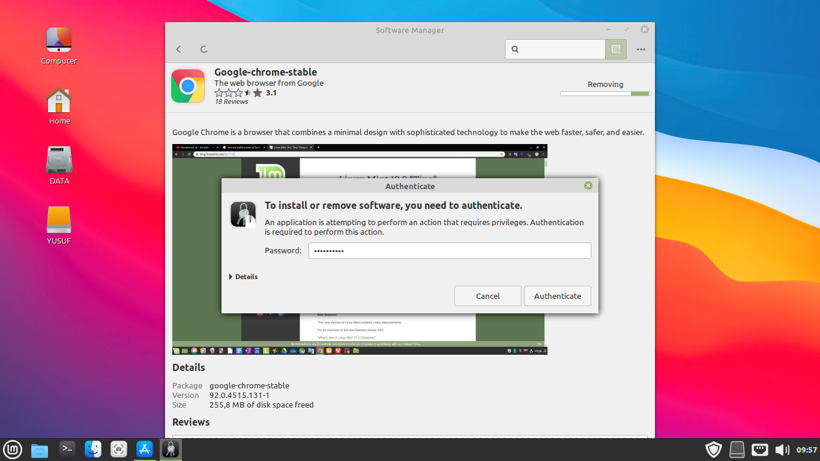This screenshot has width=820, height=461.
Task: Click the Cancel button
Action: tap(488, 296)
